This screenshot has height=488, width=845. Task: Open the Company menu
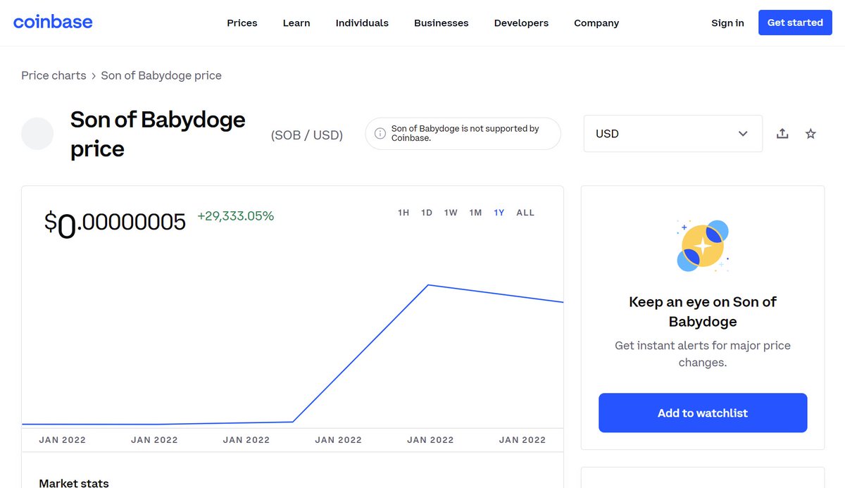(596, 23)
